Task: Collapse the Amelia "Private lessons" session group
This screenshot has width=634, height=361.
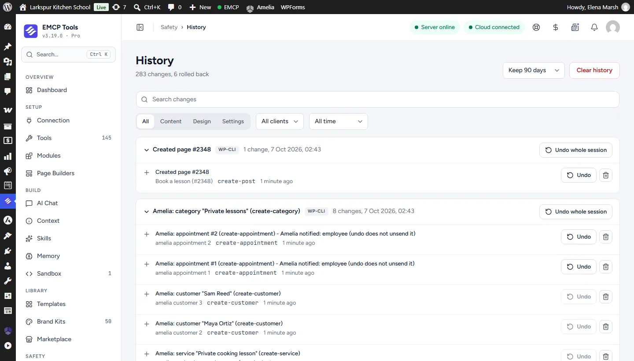Action: (147, 211)
